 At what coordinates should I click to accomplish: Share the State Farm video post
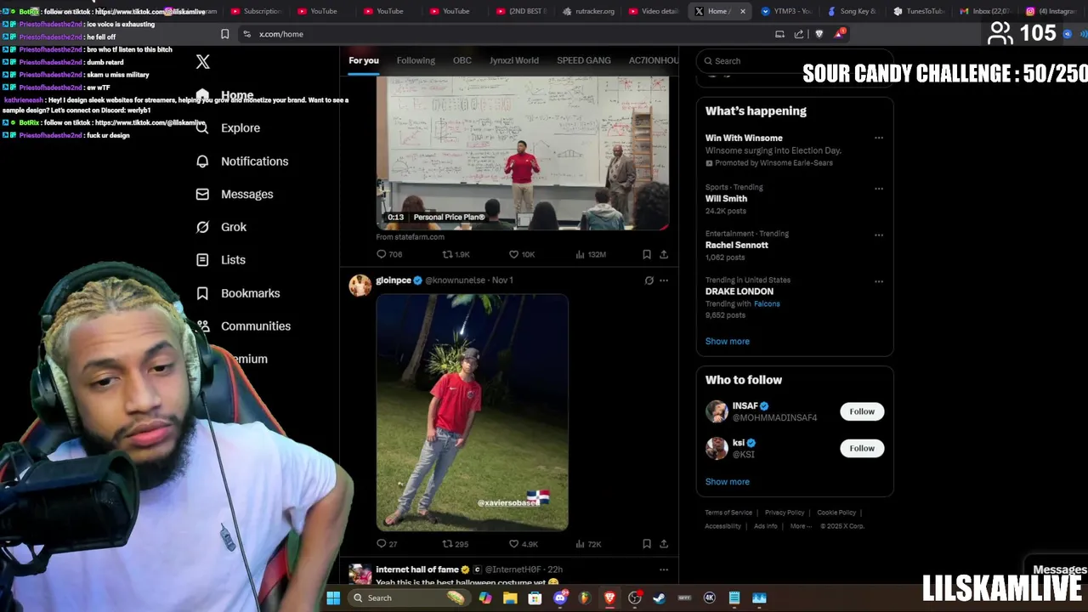pyautogui.click(x=664, y=254)
